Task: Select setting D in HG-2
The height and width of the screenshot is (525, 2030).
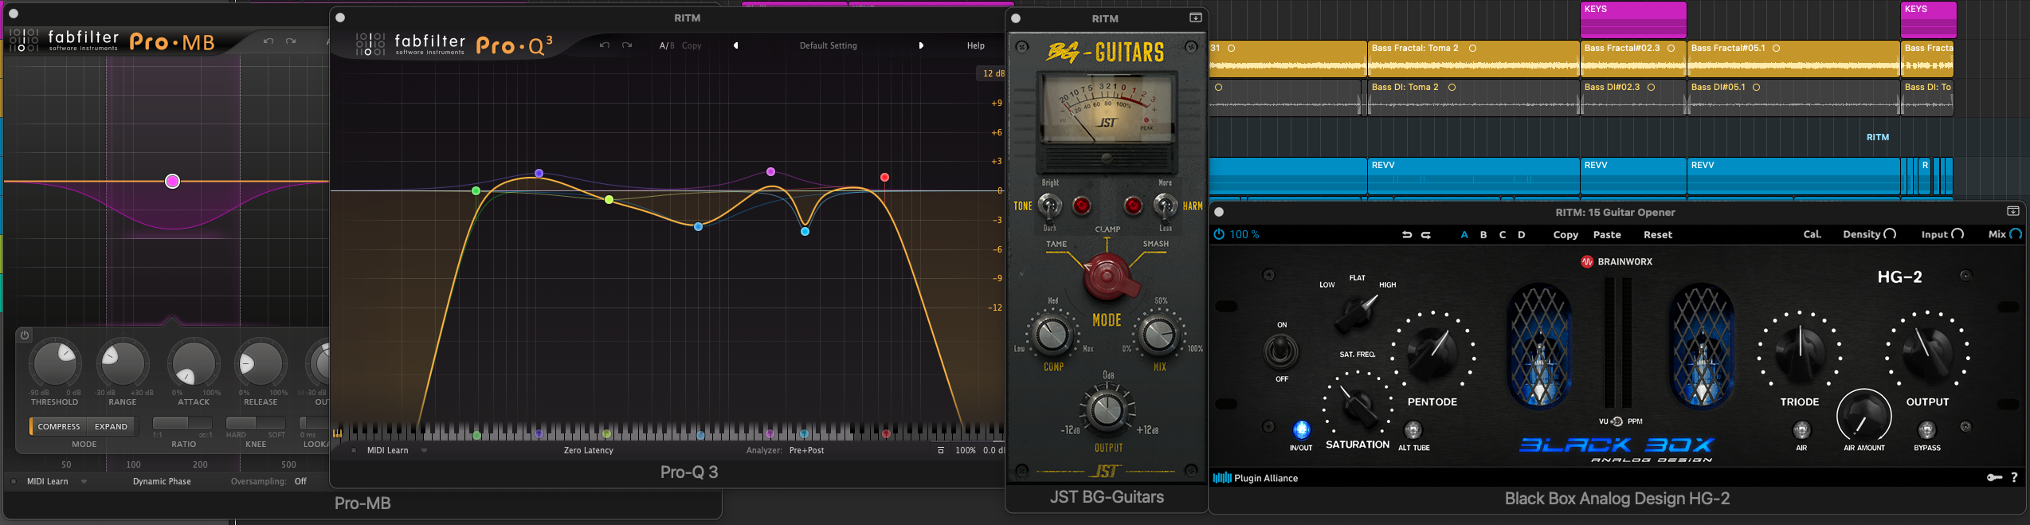Action: tap(1522, 234)
